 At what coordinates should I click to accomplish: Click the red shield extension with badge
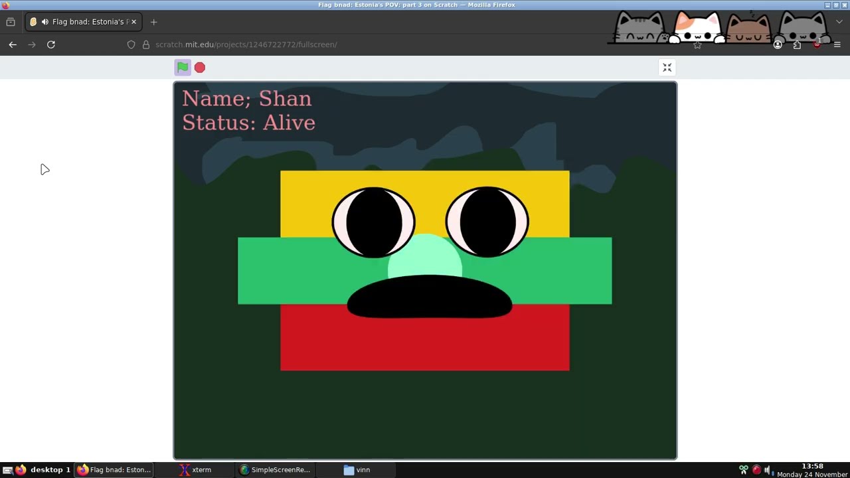[817, 44]
